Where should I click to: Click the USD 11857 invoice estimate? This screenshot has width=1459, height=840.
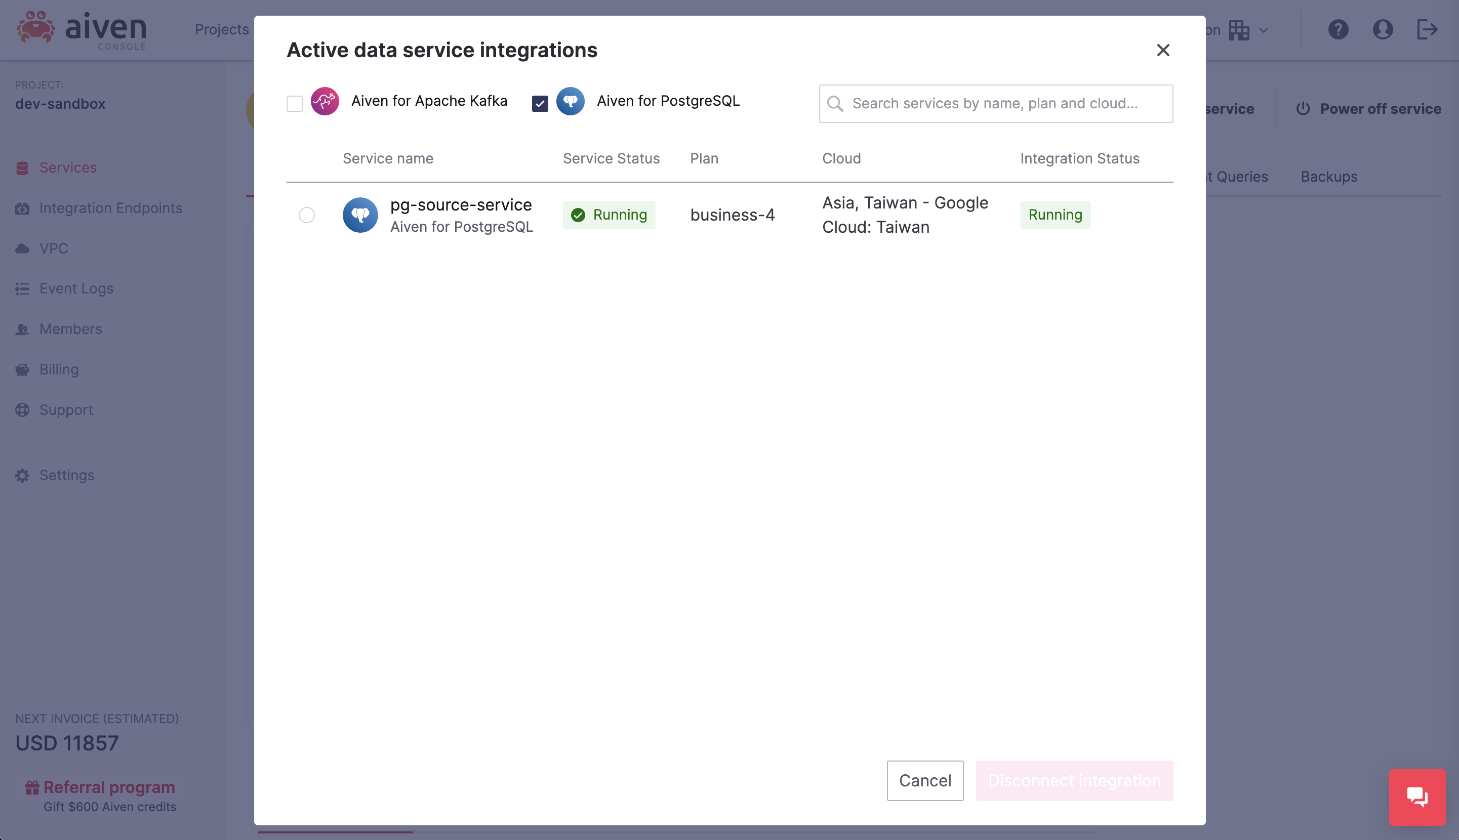pyautogui.click(x=67, y=744)
